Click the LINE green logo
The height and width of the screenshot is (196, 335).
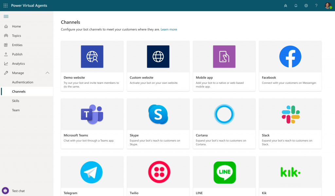pyautogui.click(x=224, y=172)
